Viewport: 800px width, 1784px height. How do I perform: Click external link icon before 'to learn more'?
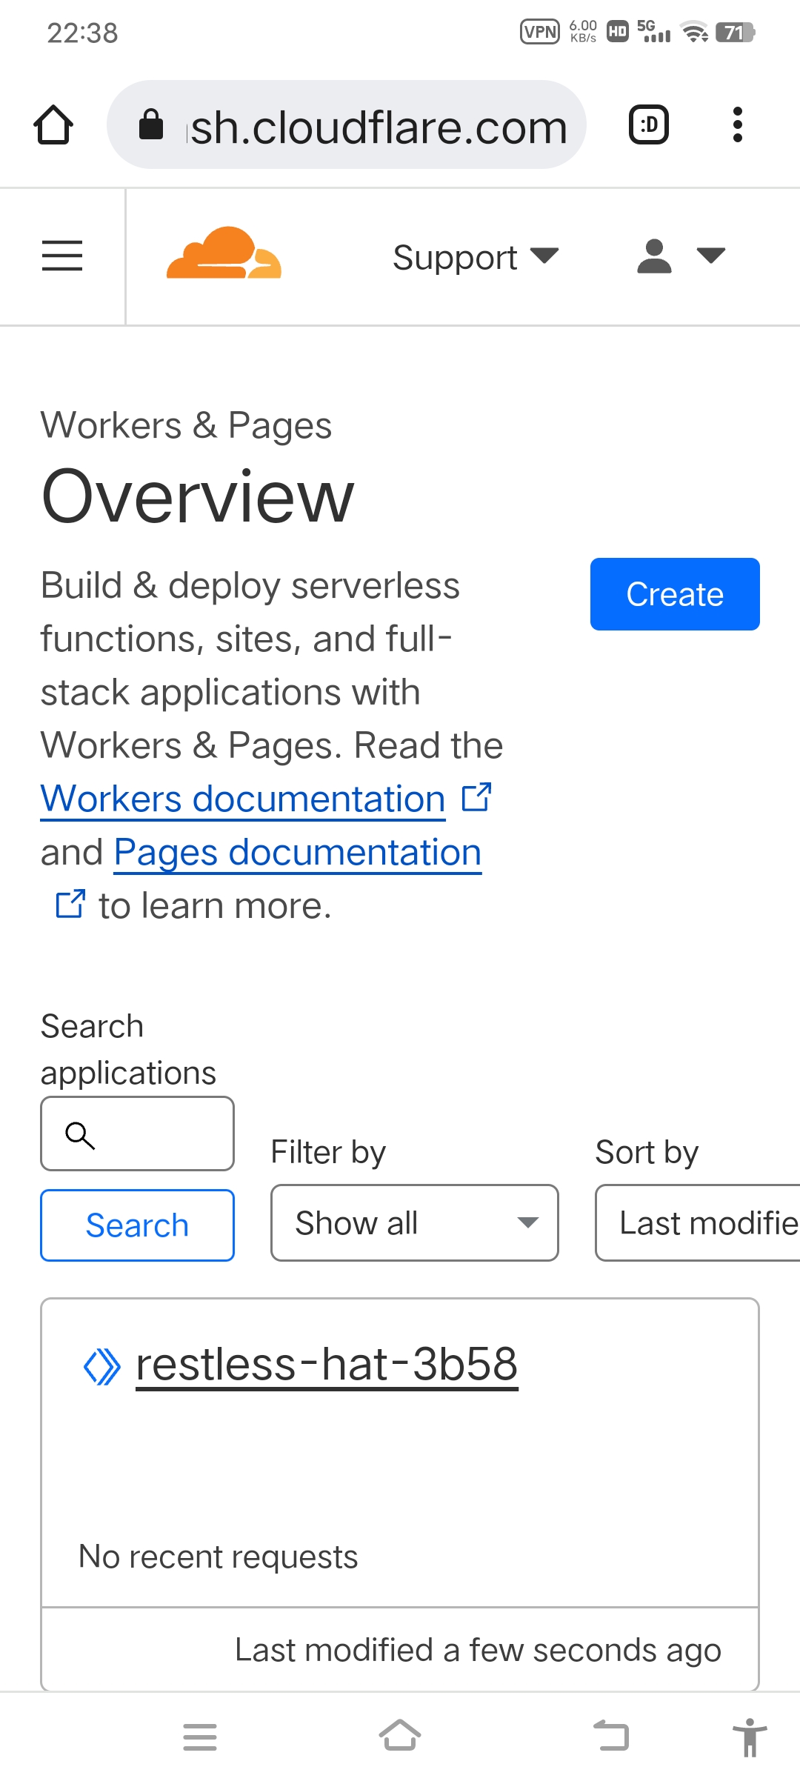pos(70,904)
